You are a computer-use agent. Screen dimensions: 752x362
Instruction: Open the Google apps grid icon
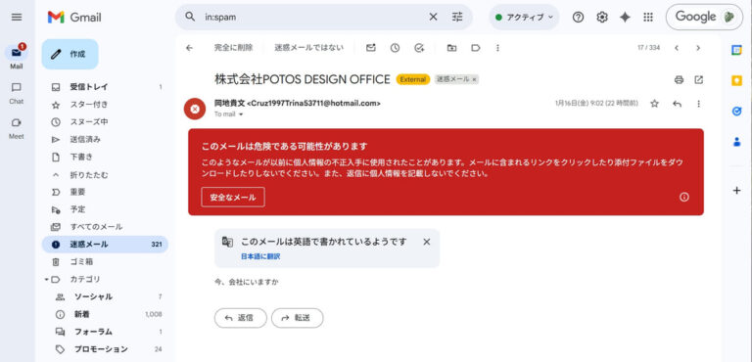(648, 18)
